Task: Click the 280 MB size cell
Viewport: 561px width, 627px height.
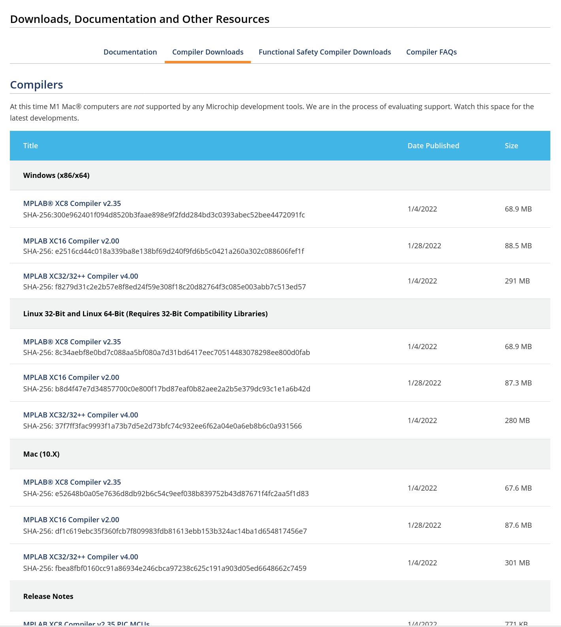Action: (517, 421)
